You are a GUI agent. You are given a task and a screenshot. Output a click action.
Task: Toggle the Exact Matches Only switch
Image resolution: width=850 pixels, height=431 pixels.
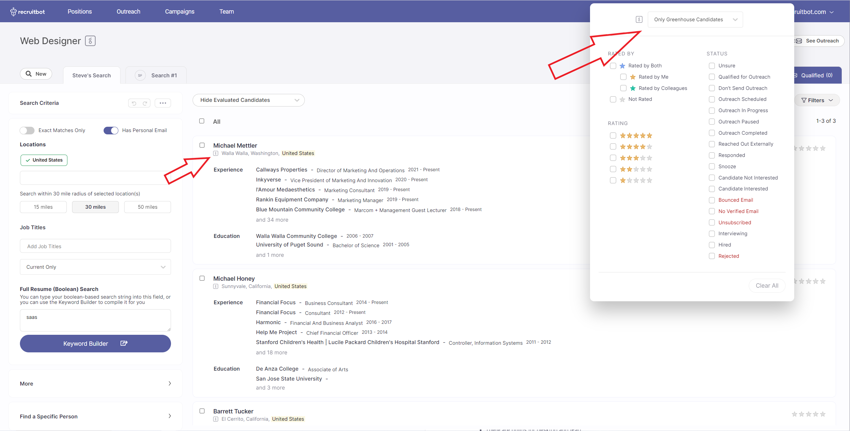pos(27,130)
